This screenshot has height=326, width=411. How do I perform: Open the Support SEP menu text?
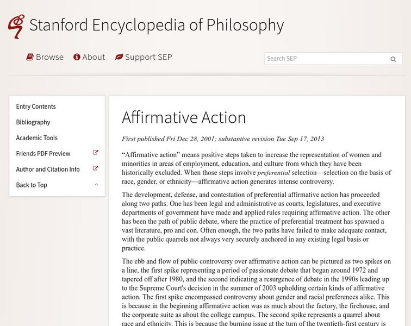tap(148, 57)
